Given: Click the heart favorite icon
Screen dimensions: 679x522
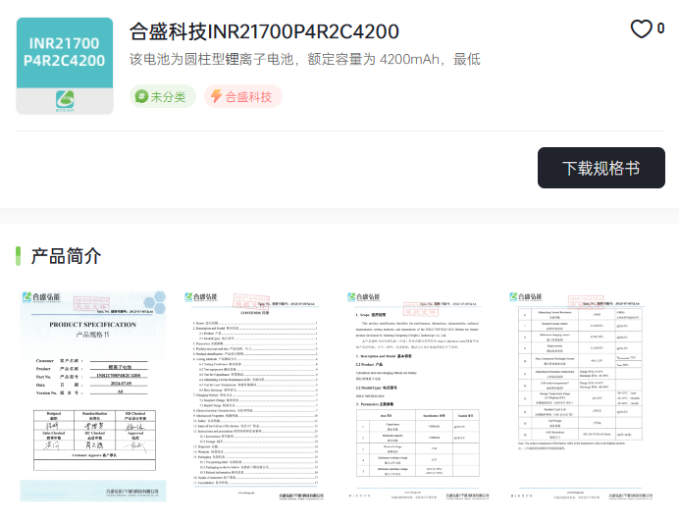Looking at the screenshot, I should 641,29.
